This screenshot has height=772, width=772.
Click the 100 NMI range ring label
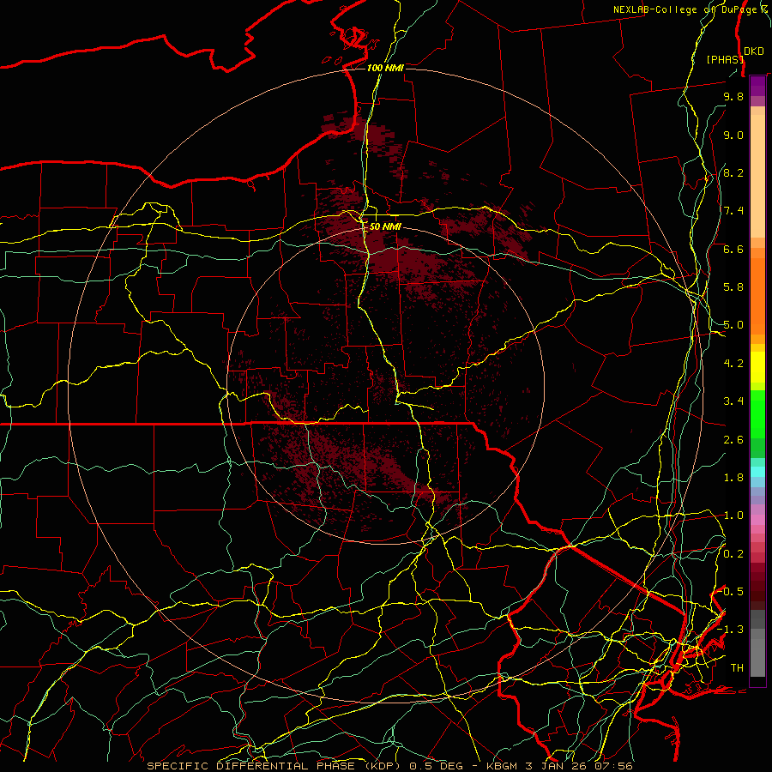[x=385, y=68]
